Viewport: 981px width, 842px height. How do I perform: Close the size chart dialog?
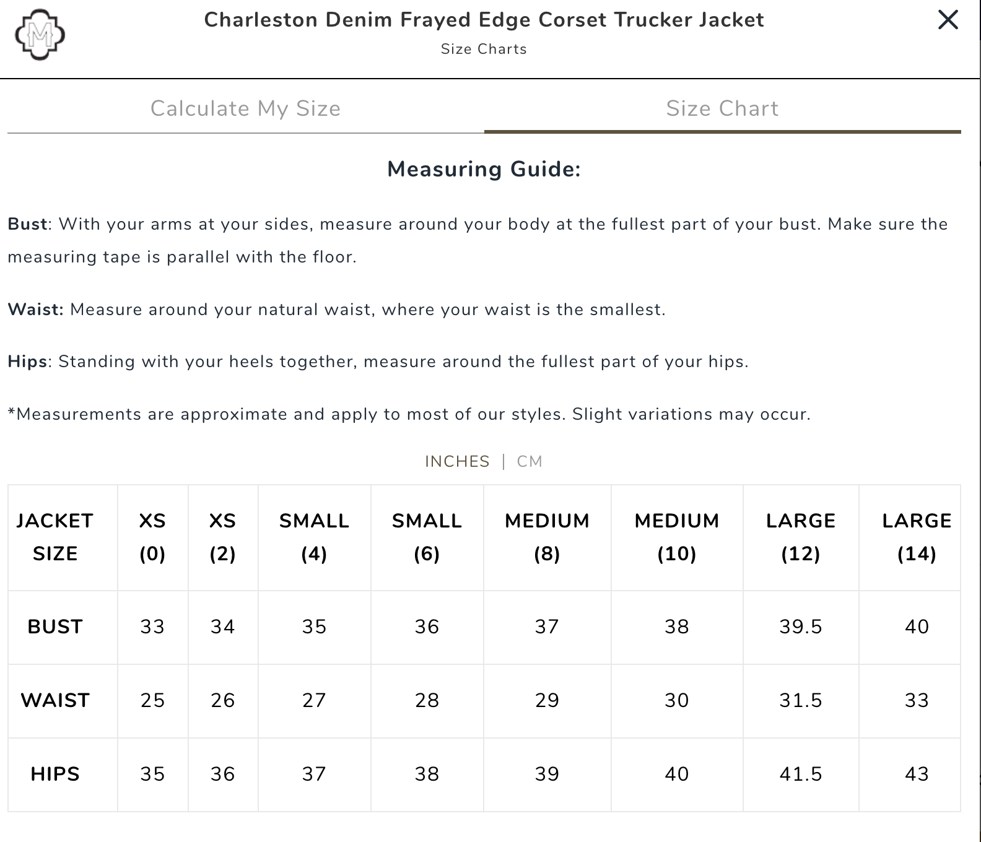(x=948, y=20)
